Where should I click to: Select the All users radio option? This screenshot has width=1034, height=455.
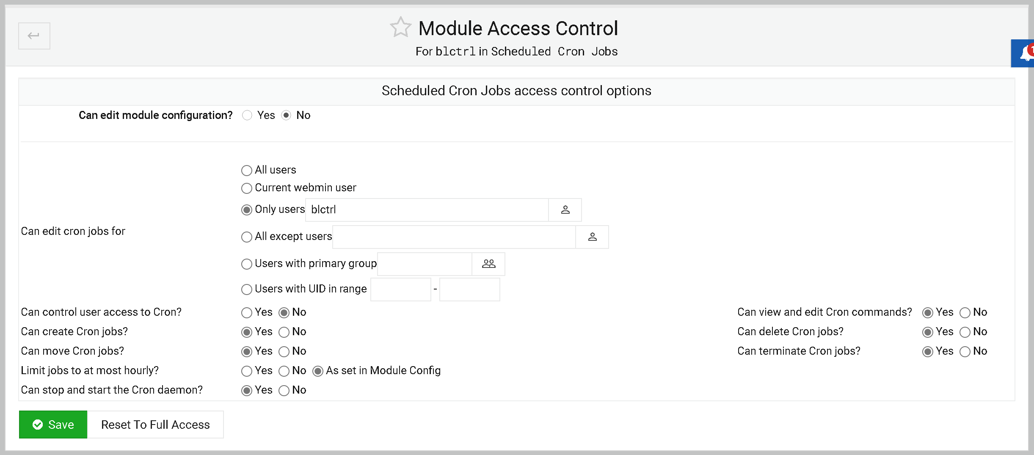pyautogui.click(x=246, y=170)
